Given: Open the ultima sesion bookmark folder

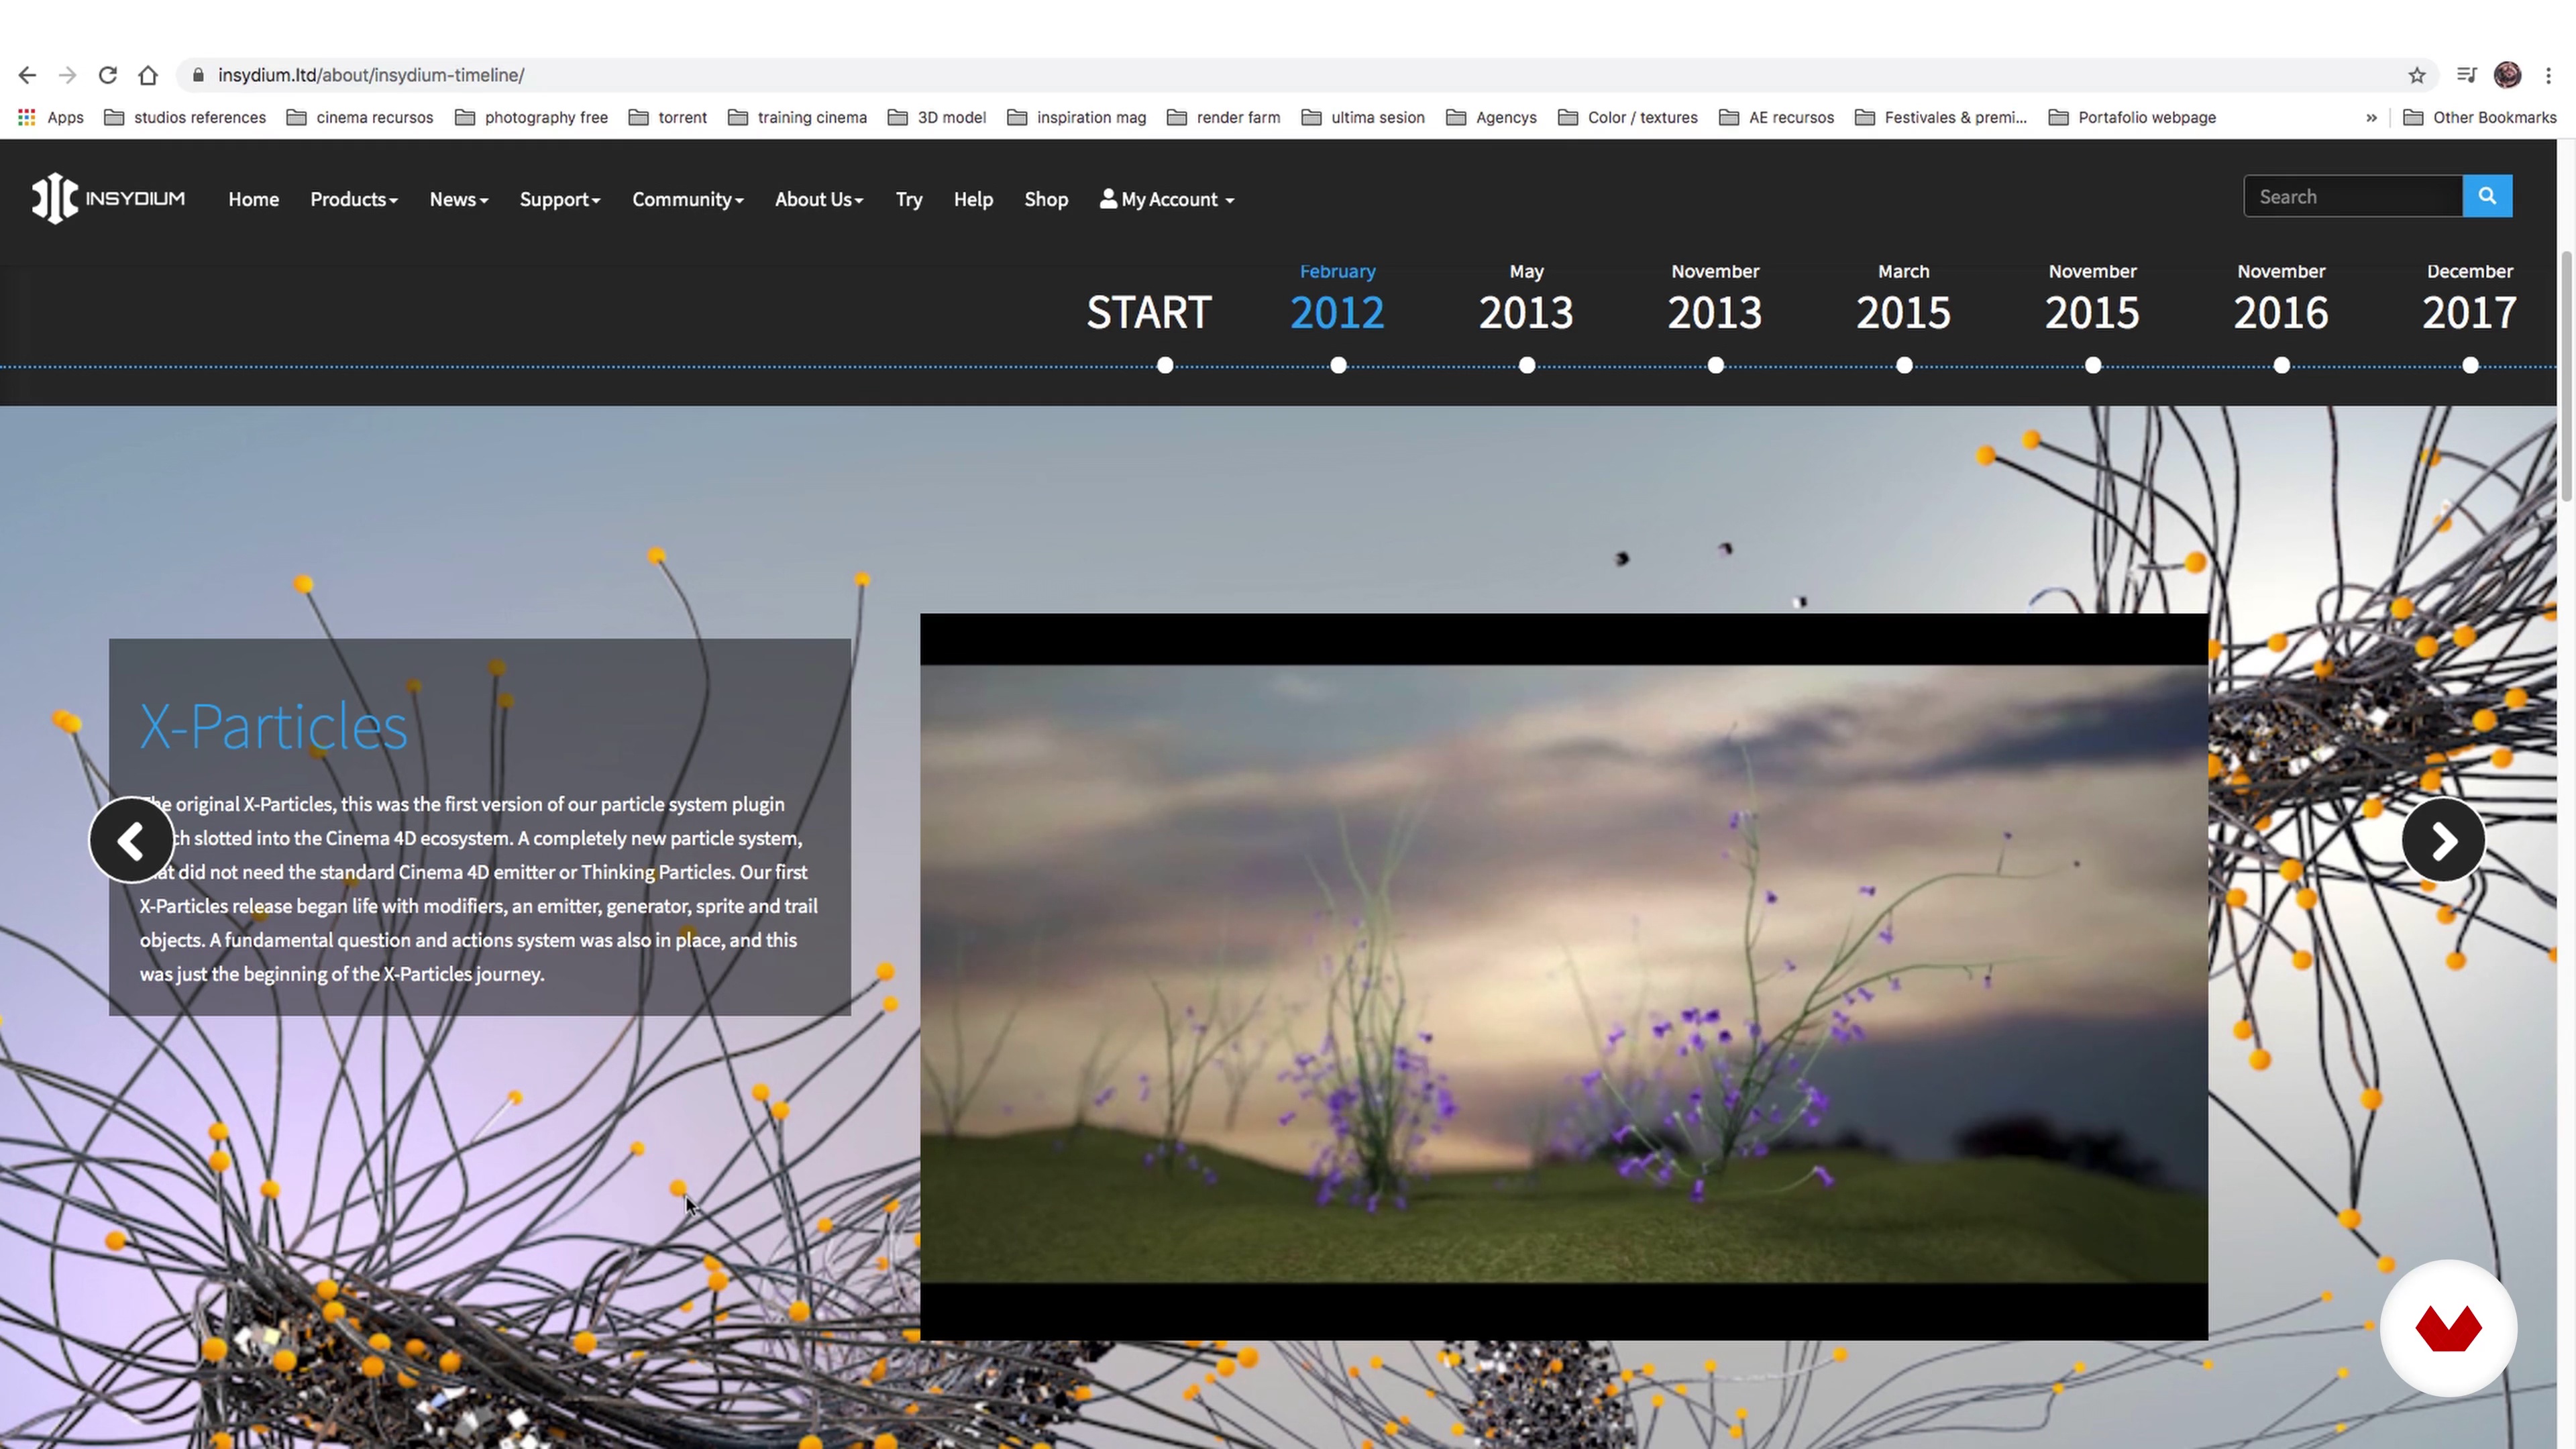Looking at the screenshot, I should [x=1363, y=117].
